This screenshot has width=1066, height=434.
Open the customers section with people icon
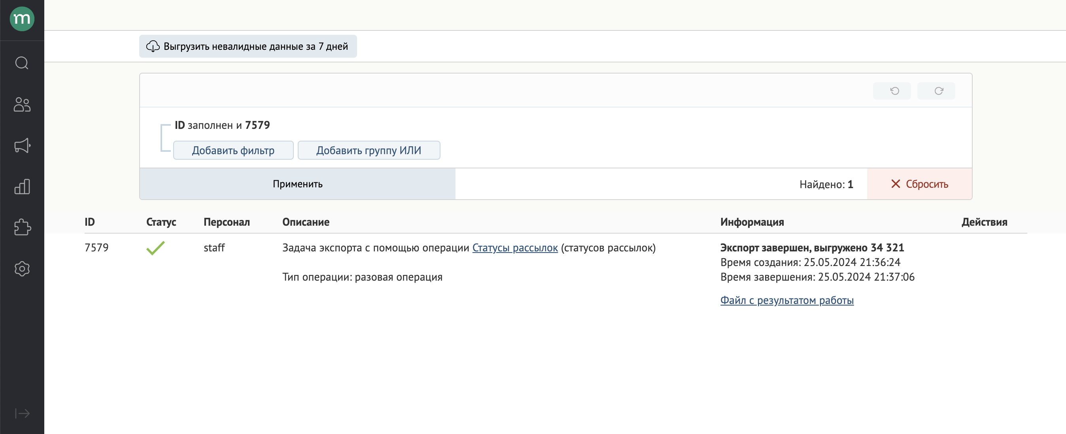(x=22, y=104)
